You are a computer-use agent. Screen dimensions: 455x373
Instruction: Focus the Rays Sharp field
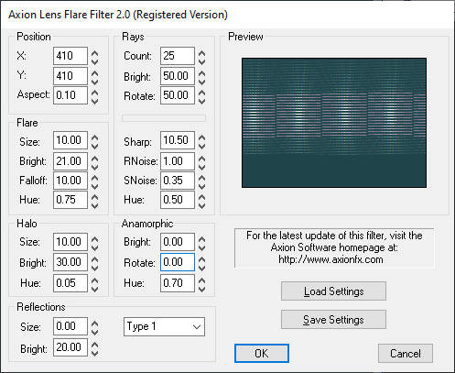coord(178,140)
